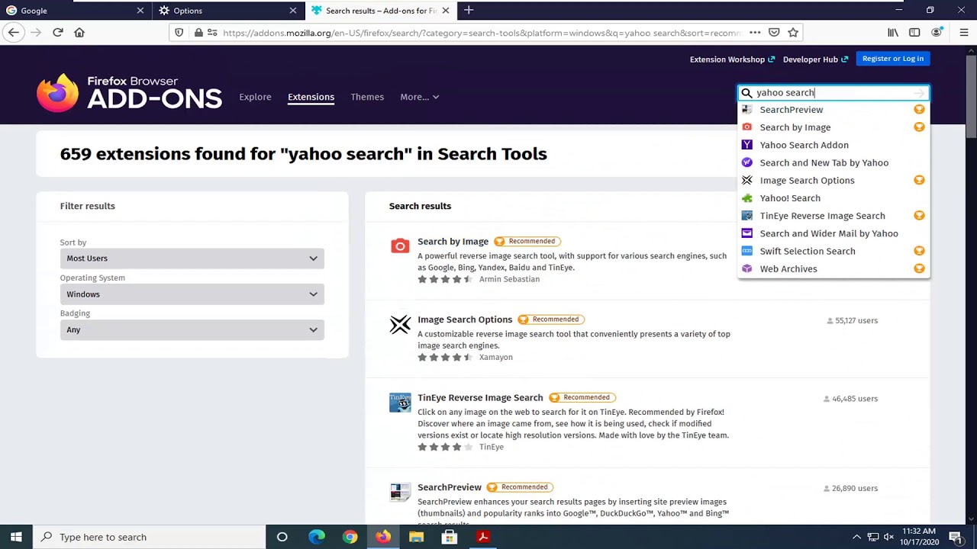Screen dimensions: 977x549
Task: Click the reload page icon
Action: point(58,32)
